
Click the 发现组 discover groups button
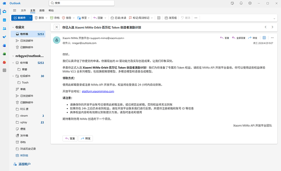[x=171, y=18]
